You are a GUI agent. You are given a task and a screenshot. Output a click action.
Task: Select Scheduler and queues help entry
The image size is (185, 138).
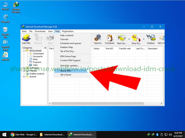(x=72, y=43)
